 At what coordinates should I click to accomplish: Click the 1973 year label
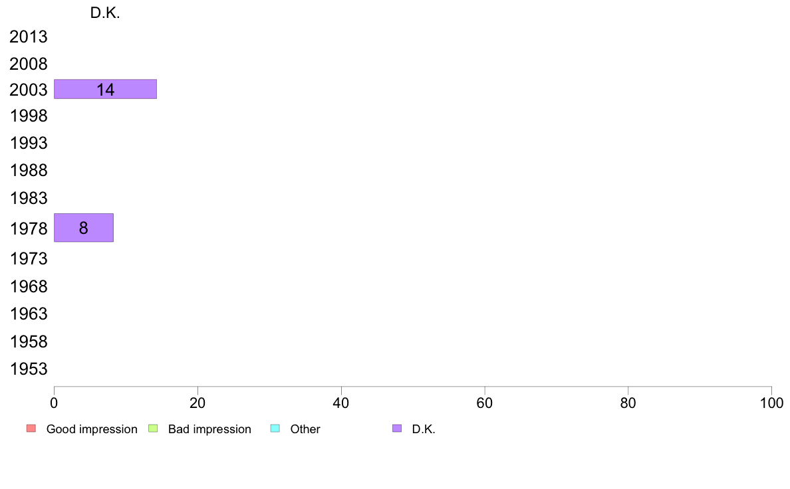tap(28, 259)
